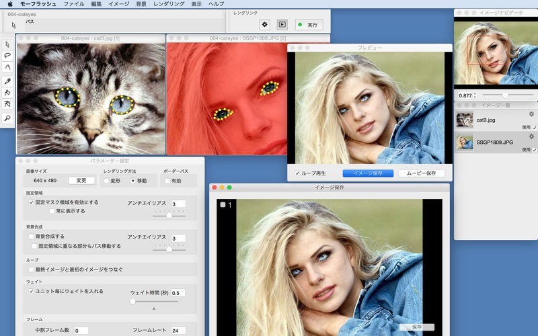538x336 pixels.
Task: Open the レンダリング menu
Action: coord(168,4)
